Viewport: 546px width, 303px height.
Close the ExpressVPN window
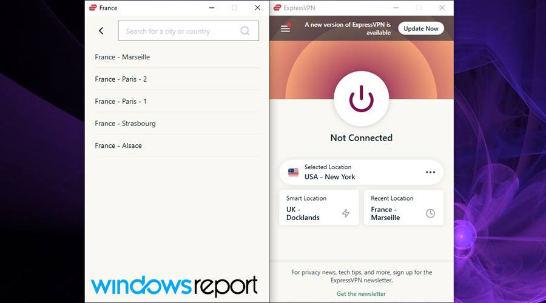[x=442, y=8]
